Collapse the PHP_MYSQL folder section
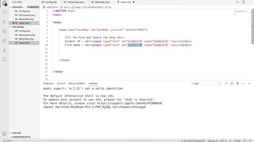 11,27
